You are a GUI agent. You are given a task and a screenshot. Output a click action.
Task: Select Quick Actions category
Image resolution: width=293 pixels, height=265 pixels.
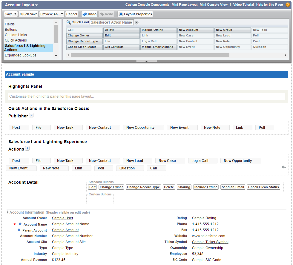[16, 40]
